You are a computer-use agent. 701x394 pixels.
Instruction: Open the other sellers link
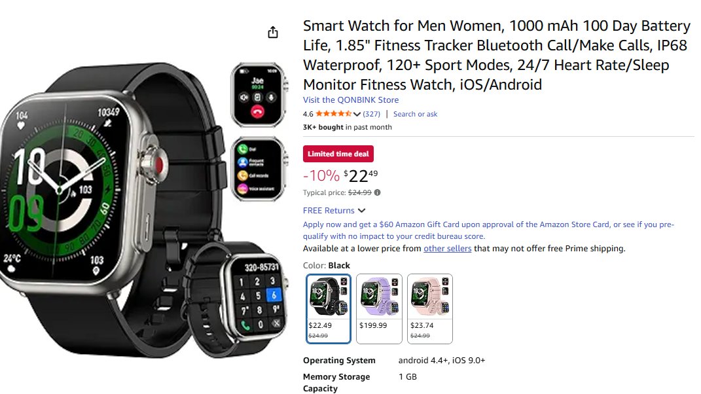(x=448, y=248)
